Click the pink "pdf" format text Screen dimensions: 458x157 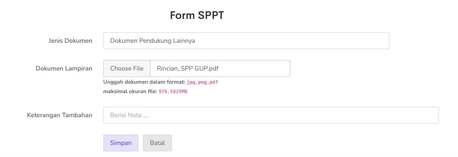click(x=214, y=82)
